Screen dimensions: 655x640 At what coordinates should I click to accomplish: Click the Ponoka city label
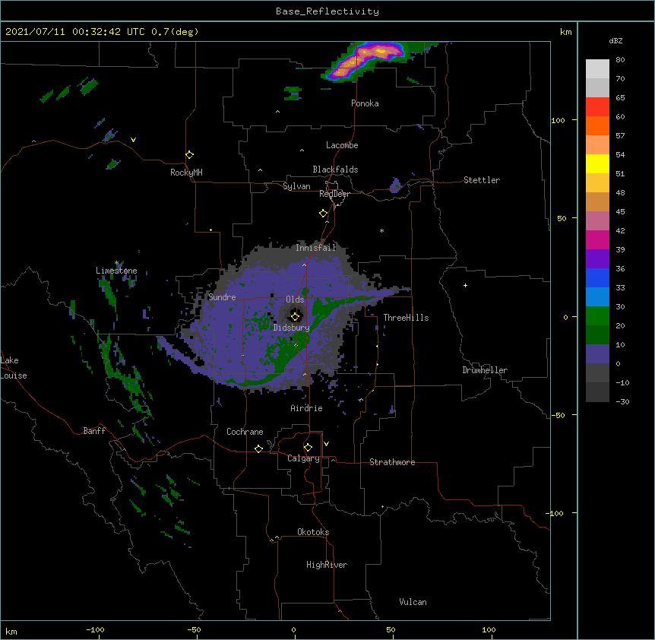pyautogui.click(x=365, y=103)
